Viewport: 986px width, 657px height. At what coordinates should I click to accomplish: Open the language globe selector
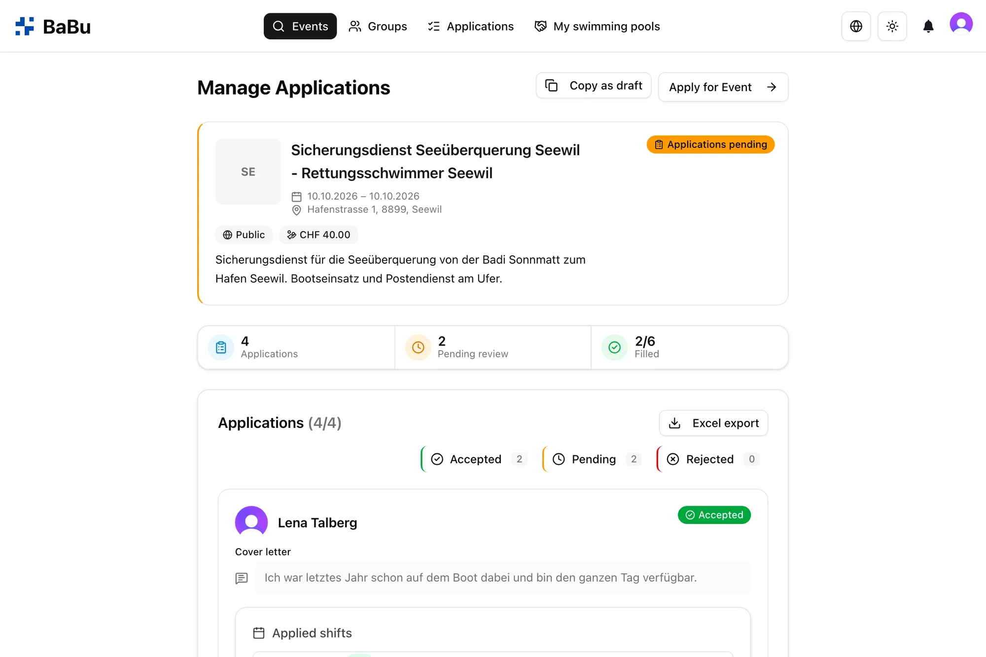tap(856, 26)
